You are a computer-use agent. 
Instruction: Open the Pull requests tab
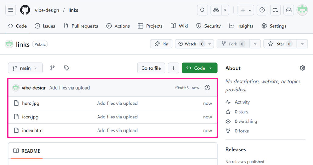tap(81, 26)
